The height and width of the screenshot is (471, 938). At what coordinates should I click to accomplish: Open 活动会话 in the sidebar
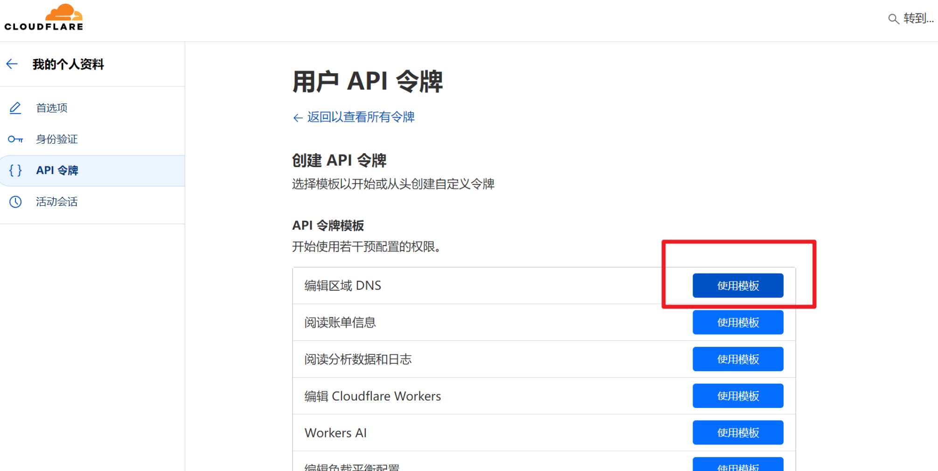92,202
